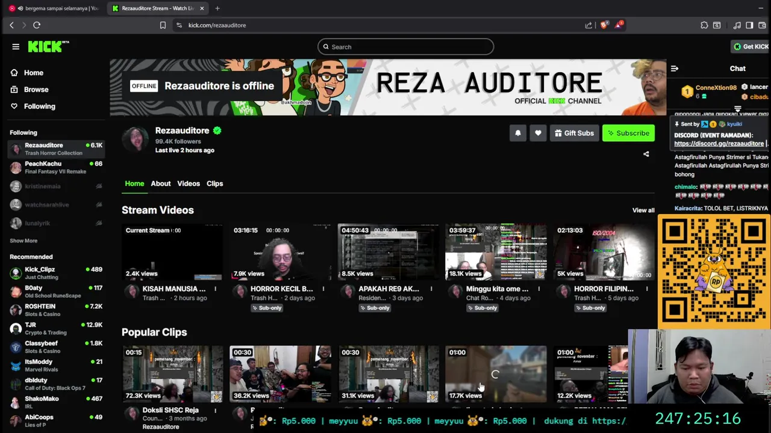Open Brave Shields icon
This screenshot has height=433, width=771.
(x=604, y=25)
